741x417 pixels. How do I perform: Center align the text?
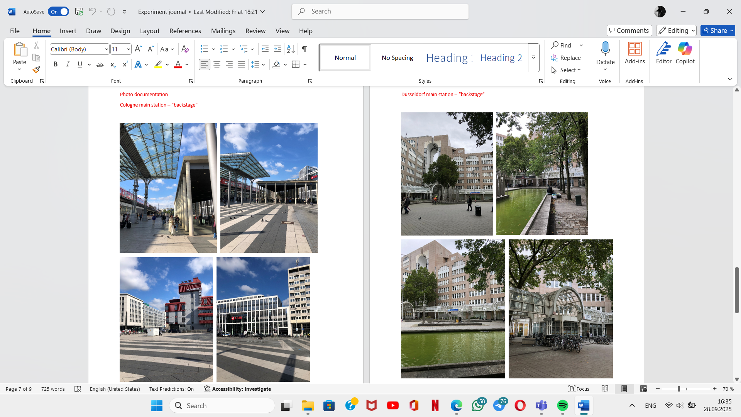pyautogui.click(x=217, y=64)
